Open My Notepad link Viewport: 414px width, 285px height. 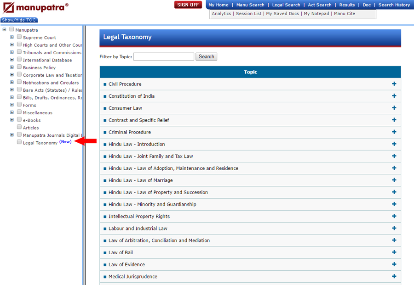316,14
